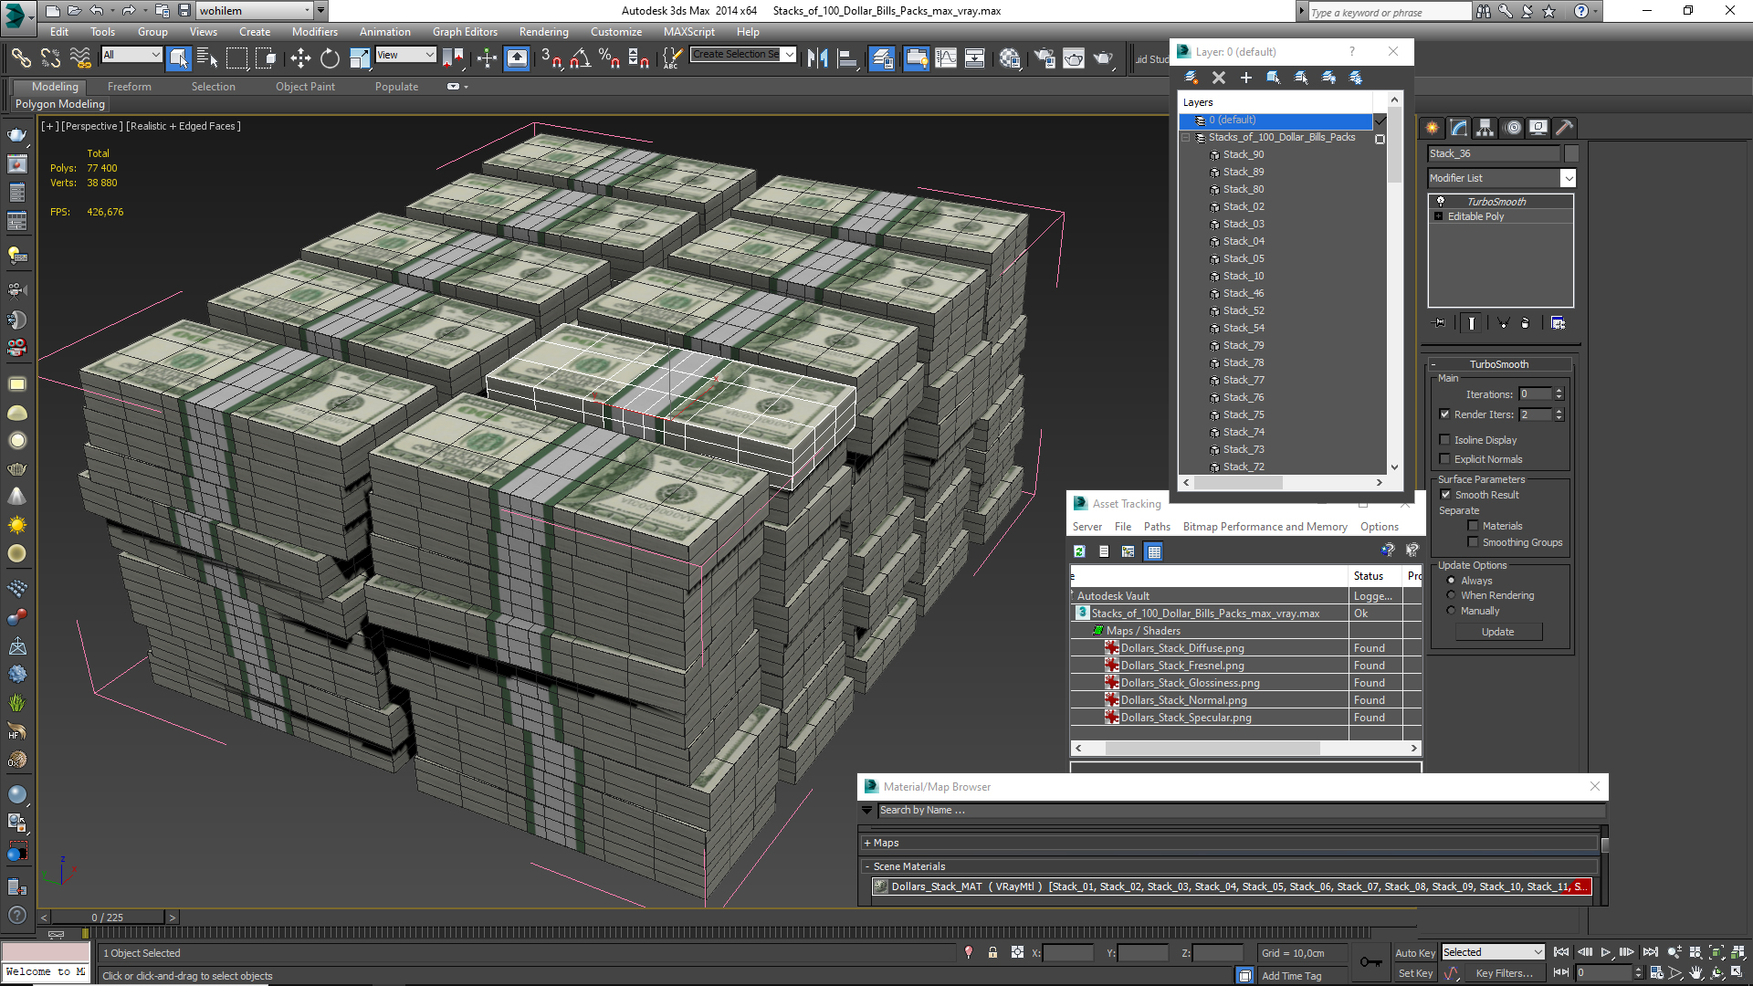Enable Isoline Display checkbox
The width and height of the screenshot is (1753, 986).
(x=1444, y=440)
